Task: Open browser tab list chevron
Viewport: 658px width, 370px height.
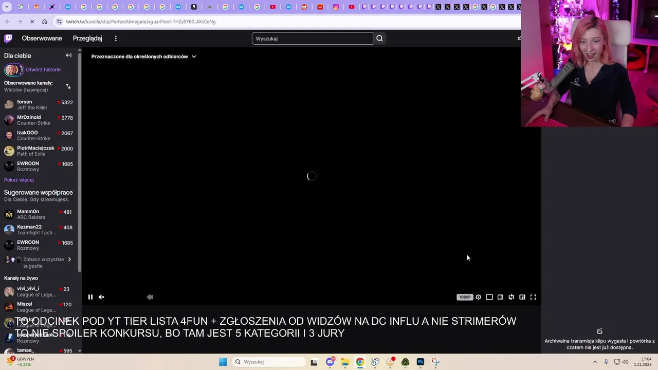Action: (x=7, y=7)
